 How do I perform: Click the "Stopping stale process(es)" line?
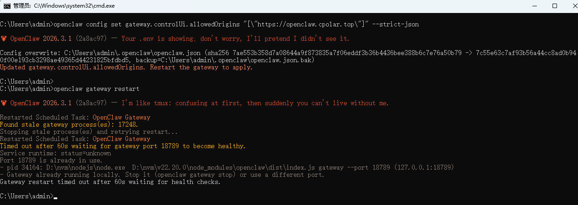[x=89, y=132]
